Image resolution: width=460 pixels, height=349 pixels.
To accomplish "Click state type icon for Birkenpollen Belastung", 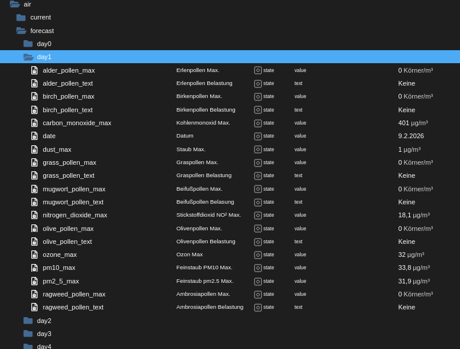I will (x=258, y=110).
